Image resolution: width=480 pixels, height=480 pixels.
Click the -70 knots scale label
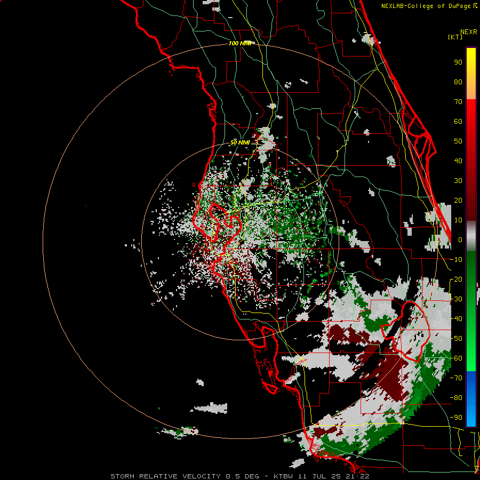[x=457, y=378]
